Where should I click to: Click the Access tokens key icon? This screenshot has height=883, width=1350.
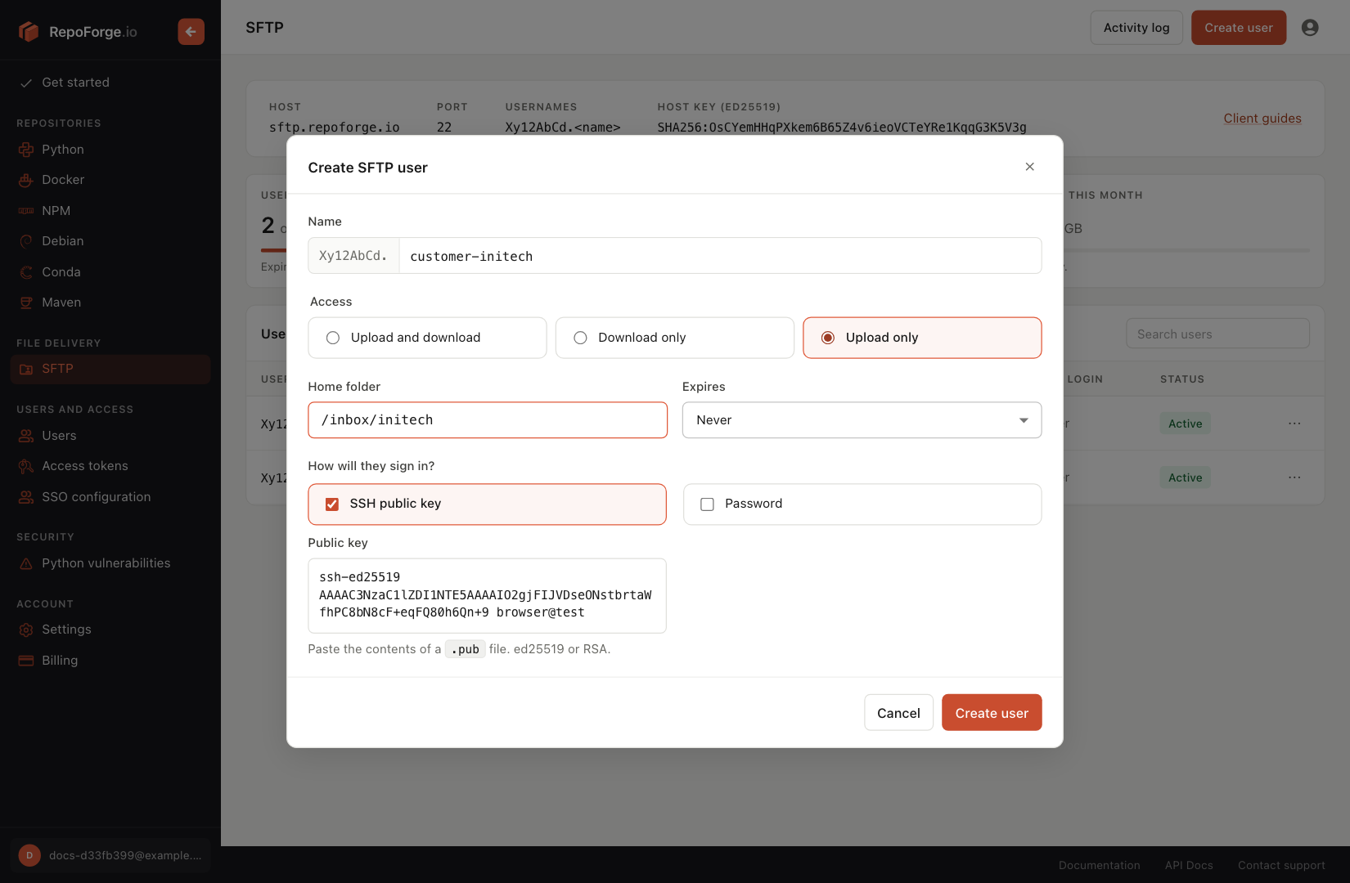tap(26, 466)
